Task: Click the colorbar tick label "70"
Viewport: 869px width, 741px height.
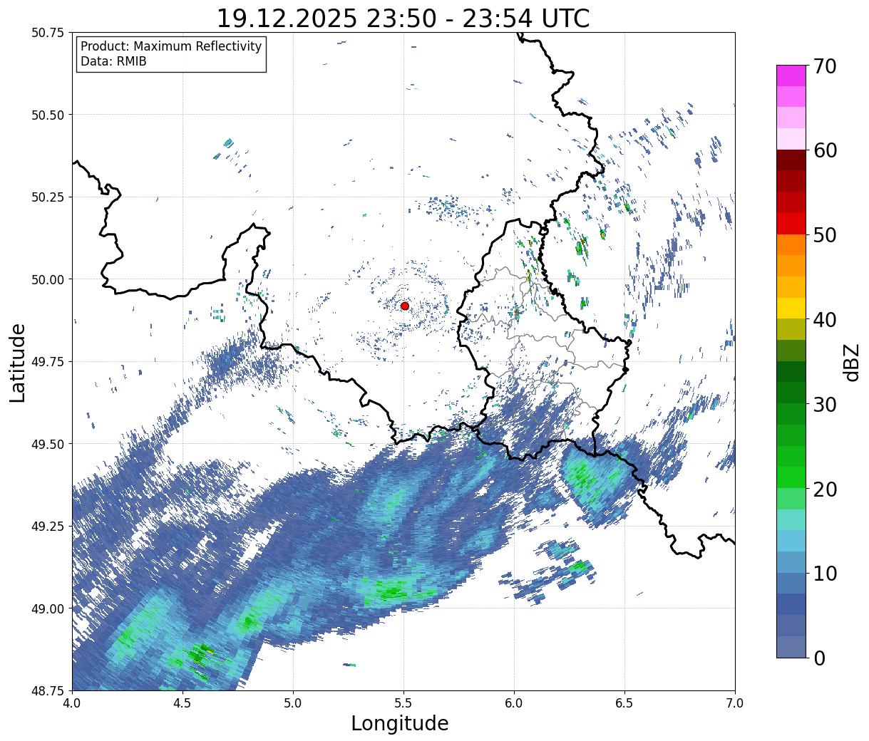Action: coord(825,66)
